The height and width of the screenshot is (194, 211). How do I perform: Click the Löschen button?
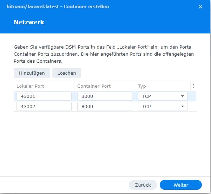point(67,73)
